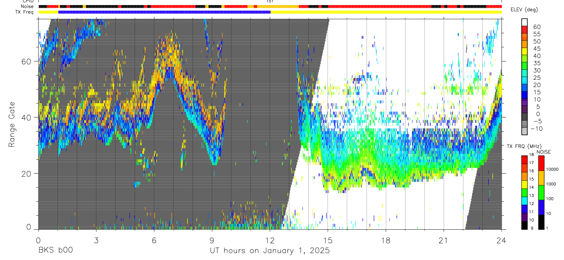564x260 pixels.
Task: Click the red segment of ELEV colorbar
Action: click(x=525, y=29)
